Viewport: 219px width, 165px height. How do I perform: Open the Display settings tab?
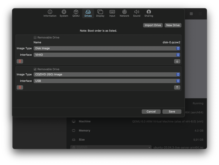coord(100,13)
